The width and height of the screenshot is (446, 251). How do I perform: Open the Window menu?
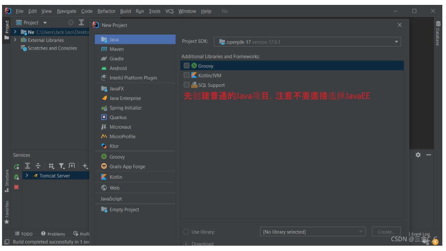[187, 11]
